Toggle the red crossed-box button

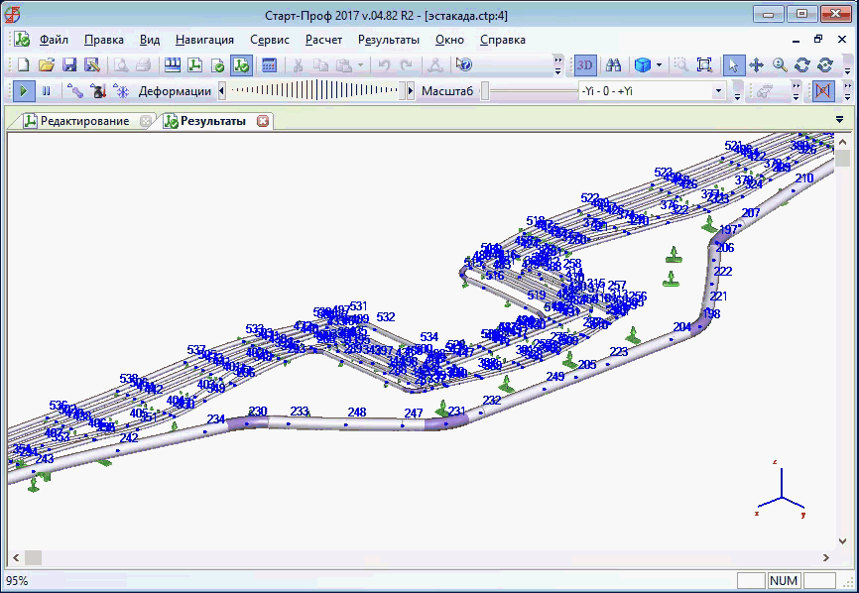[x=822, y=90]
